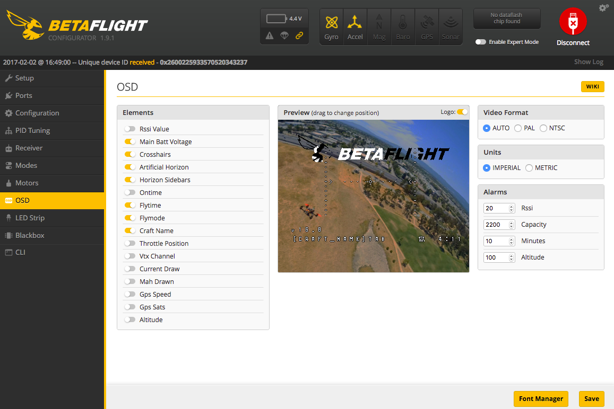Image resolution: width=614 pixels, height=409 pixels.
Task: Open the Font Manager
Action: click(x=541, y=398)
